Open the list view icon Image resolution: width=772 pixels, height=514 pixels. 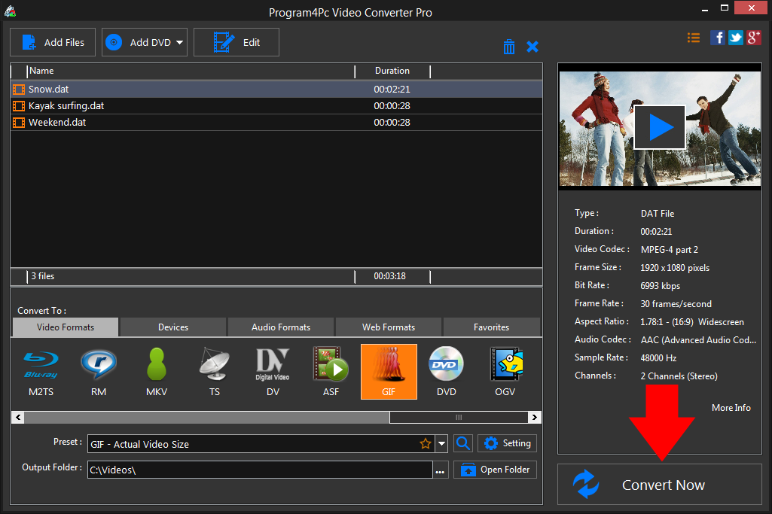(694, 38)
